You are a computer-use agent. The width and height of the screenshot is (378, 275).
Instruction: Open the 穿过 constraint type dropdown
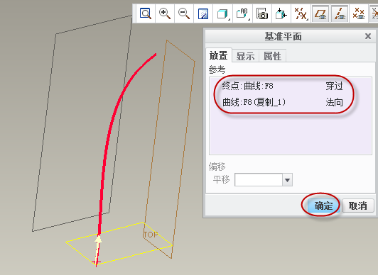pyautogui.click(x=335, y=86)
